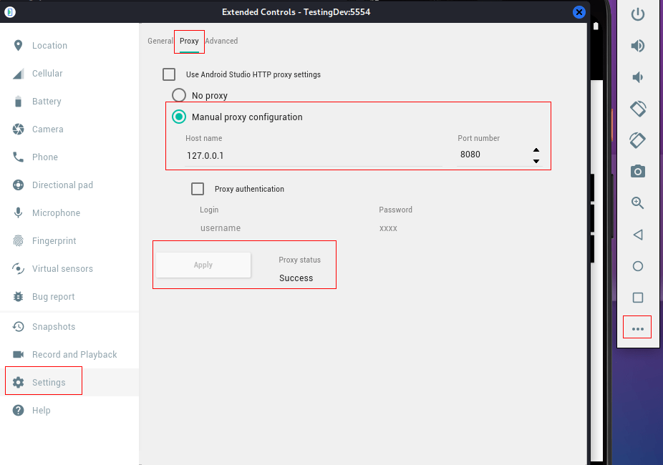This screenshot has height=465, width=663.
Task: Raise volume with the volume up icon
Action: pos(638,46)
